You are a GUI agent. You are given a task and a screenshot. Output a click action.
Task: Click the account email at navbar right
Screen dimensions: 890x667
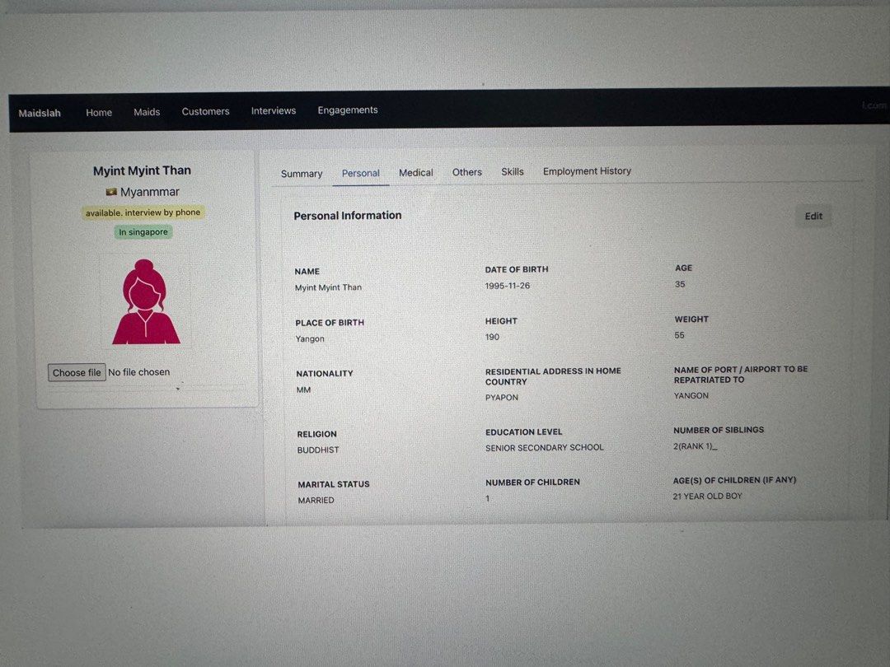(874, 106)
